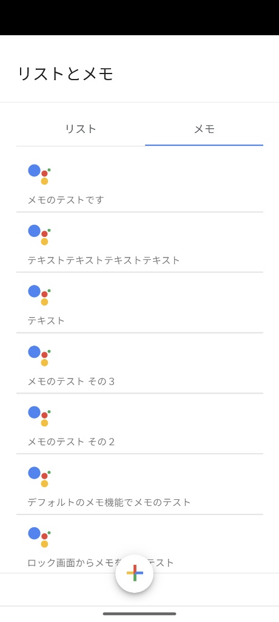Tap the home gesture bar at bottom
This screenshot has height=622, width=279.
pos(139,613)
